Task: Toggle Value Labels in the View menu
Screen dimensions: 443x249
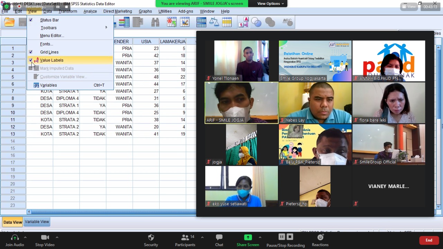Action: click(x=52, y=60)
